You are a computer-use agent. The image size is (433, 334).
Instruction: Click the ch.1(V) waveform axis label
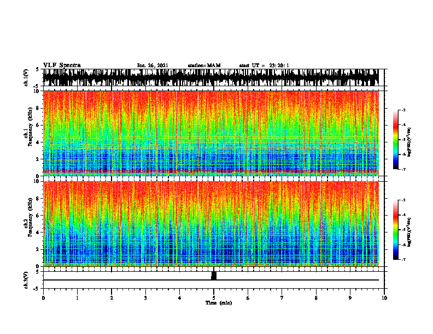point(26,77)
